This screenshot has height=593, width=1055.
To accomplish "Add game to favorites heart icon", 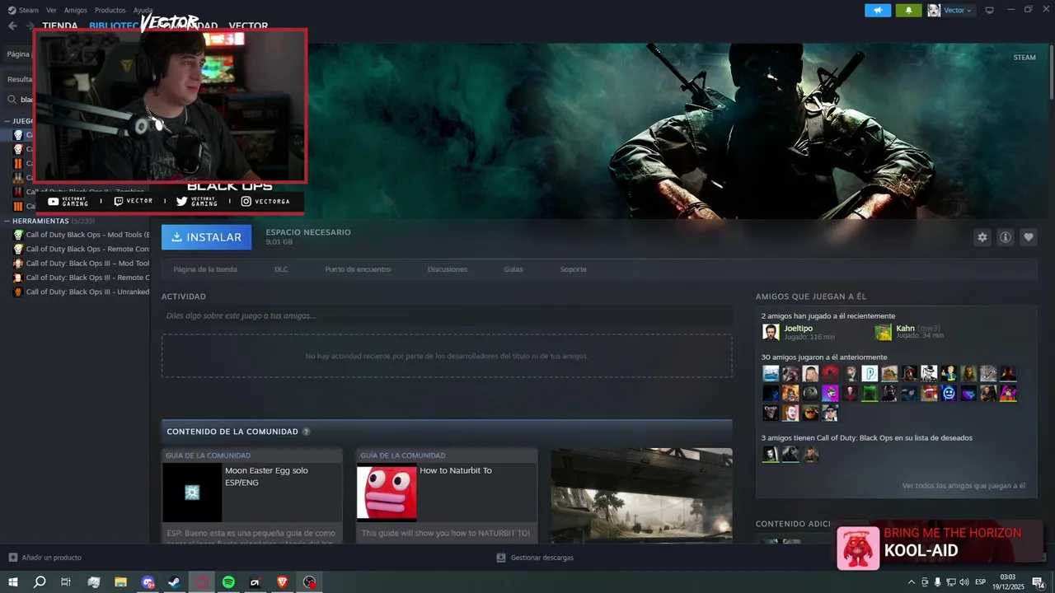I will (1029, 237).
